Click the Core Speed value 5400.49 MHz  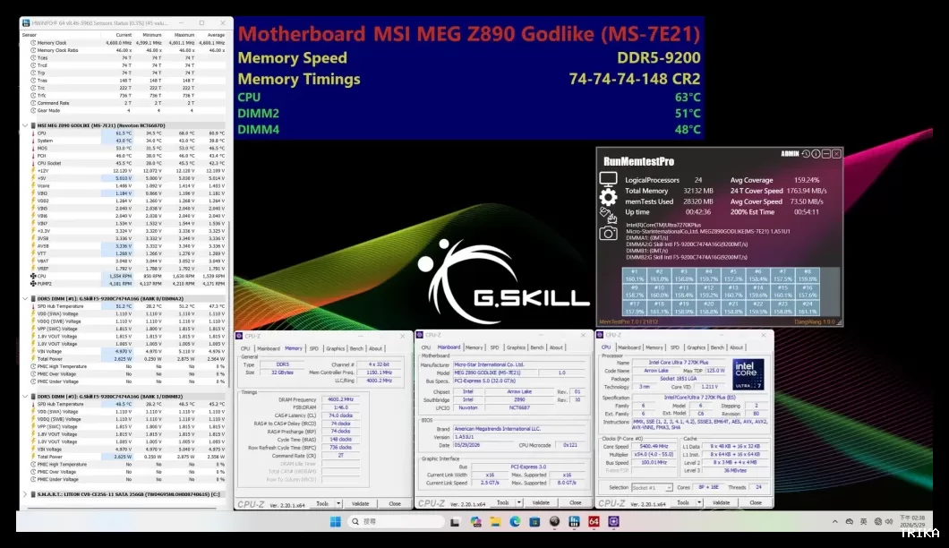pos(653,446)
